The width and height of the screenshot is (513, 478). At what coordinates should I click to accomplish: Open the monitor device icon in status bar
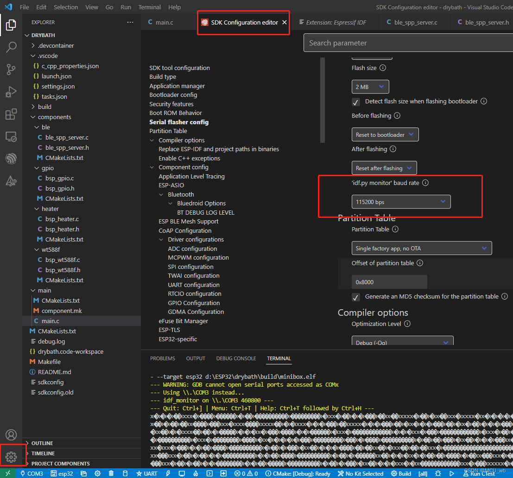click(x=182, y=473)
